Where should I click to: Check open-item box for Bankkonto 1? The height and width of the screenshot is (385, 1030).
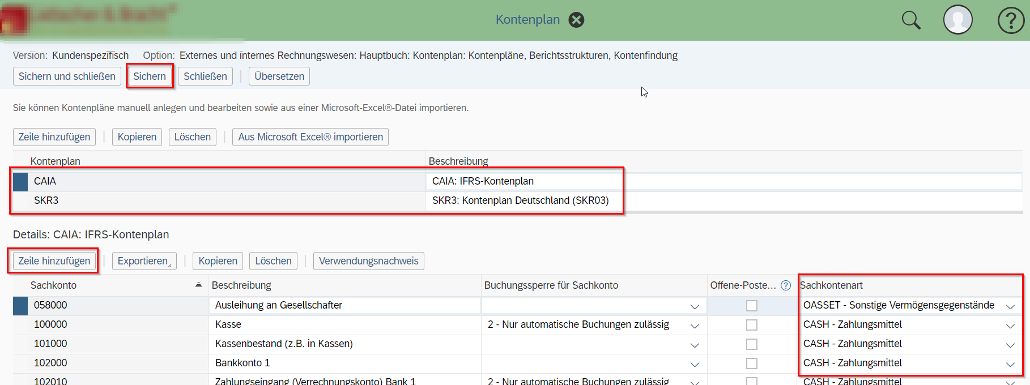[751, 363]
